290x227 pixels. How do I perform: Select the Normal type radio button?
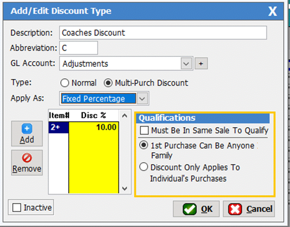(x=65, y=83)
